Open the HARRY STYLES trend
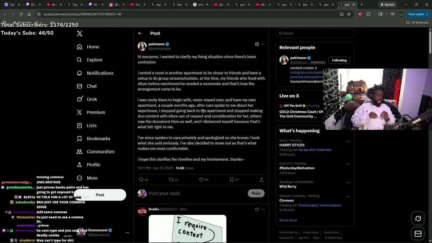The height and width of the screenshot is (243, 432). click(292, 145)
